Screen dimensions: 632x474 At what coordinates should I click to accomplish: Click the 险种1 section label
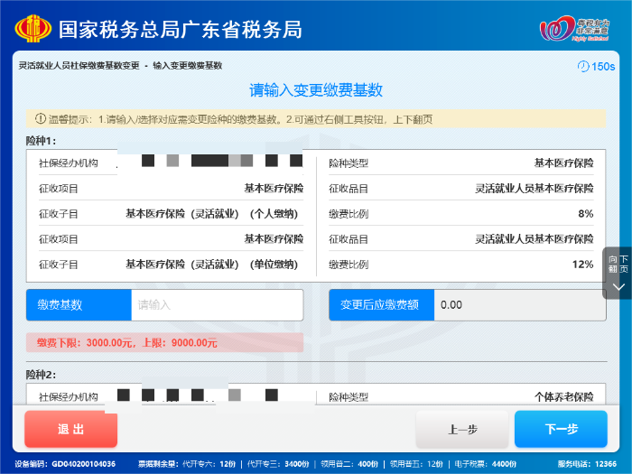(x=41, y=141)
